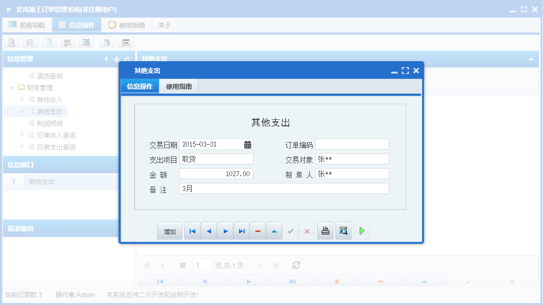Viewport: 543px width, 305px height.
Task: Click the last-record navigation button in the dialog
Action: pyautogui.click(x=241, y=230)
